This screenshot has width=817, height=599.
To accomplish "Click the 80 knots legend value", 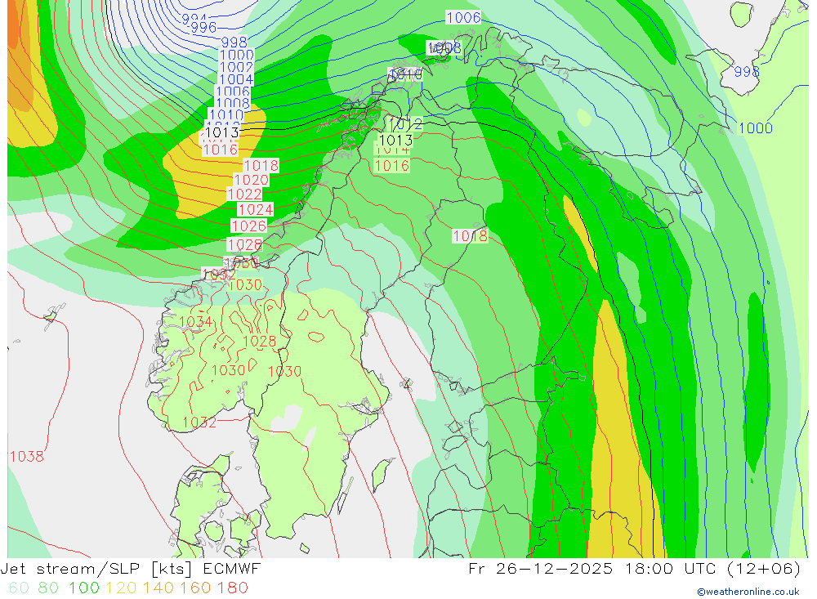I will coord(48,588).
